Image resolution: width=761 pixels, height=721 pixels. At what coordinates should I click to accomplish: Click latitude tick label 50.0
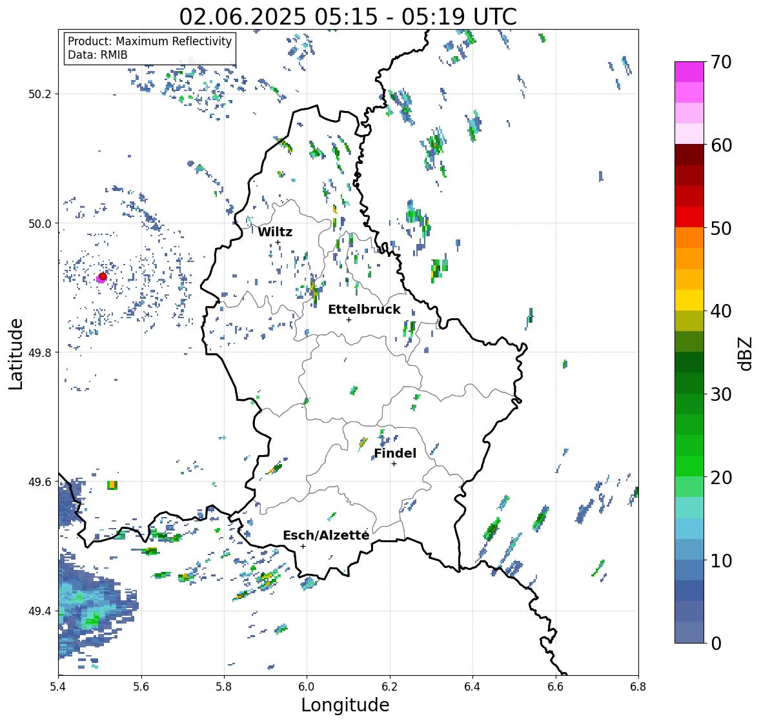tap(40, 224)
